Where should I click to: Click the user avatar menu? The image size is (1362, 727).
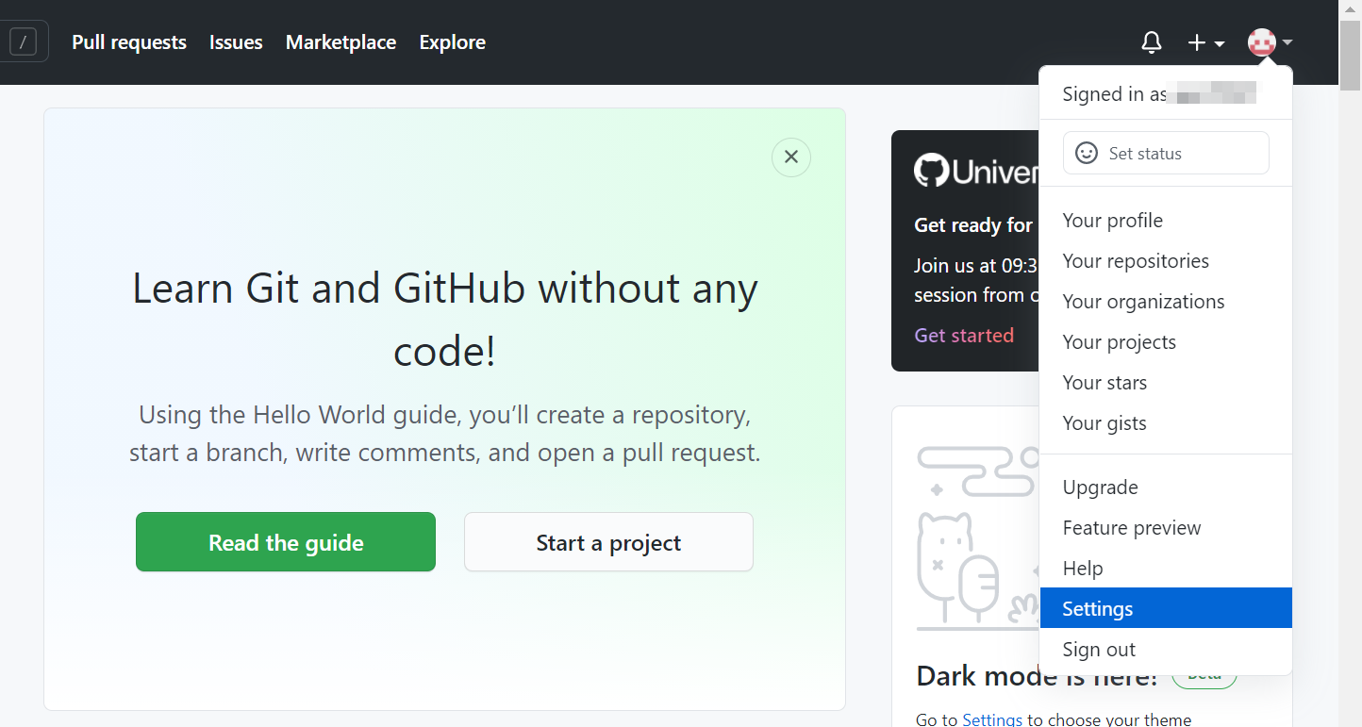tap(1270, 42)
